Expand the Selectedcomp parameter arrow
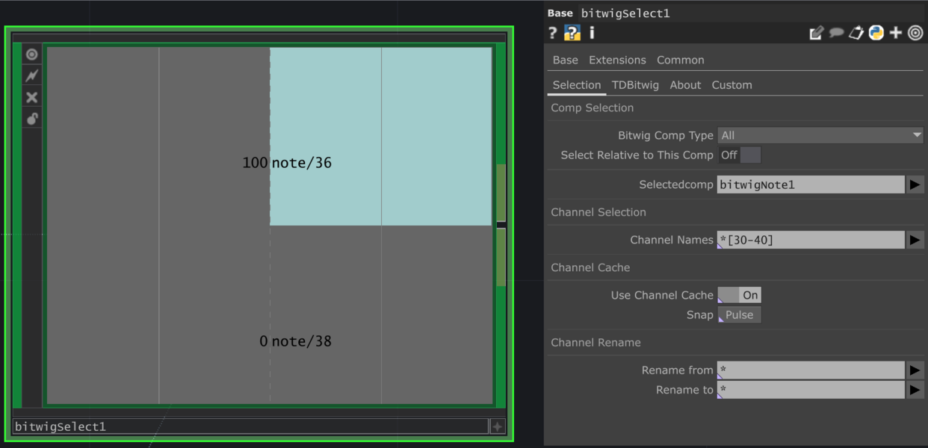928x448 pixels. [915, 184]
